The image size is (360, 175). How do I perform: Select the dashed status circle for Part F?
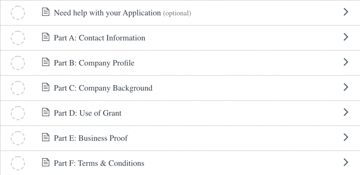point(18,163)
